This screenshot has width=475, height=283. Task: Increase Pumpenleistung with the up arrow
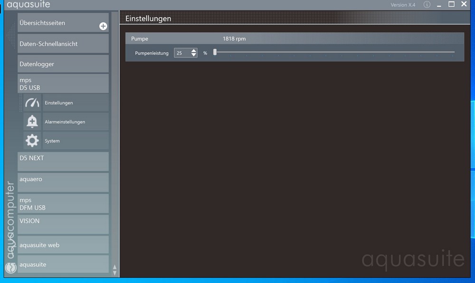(194, 51)
